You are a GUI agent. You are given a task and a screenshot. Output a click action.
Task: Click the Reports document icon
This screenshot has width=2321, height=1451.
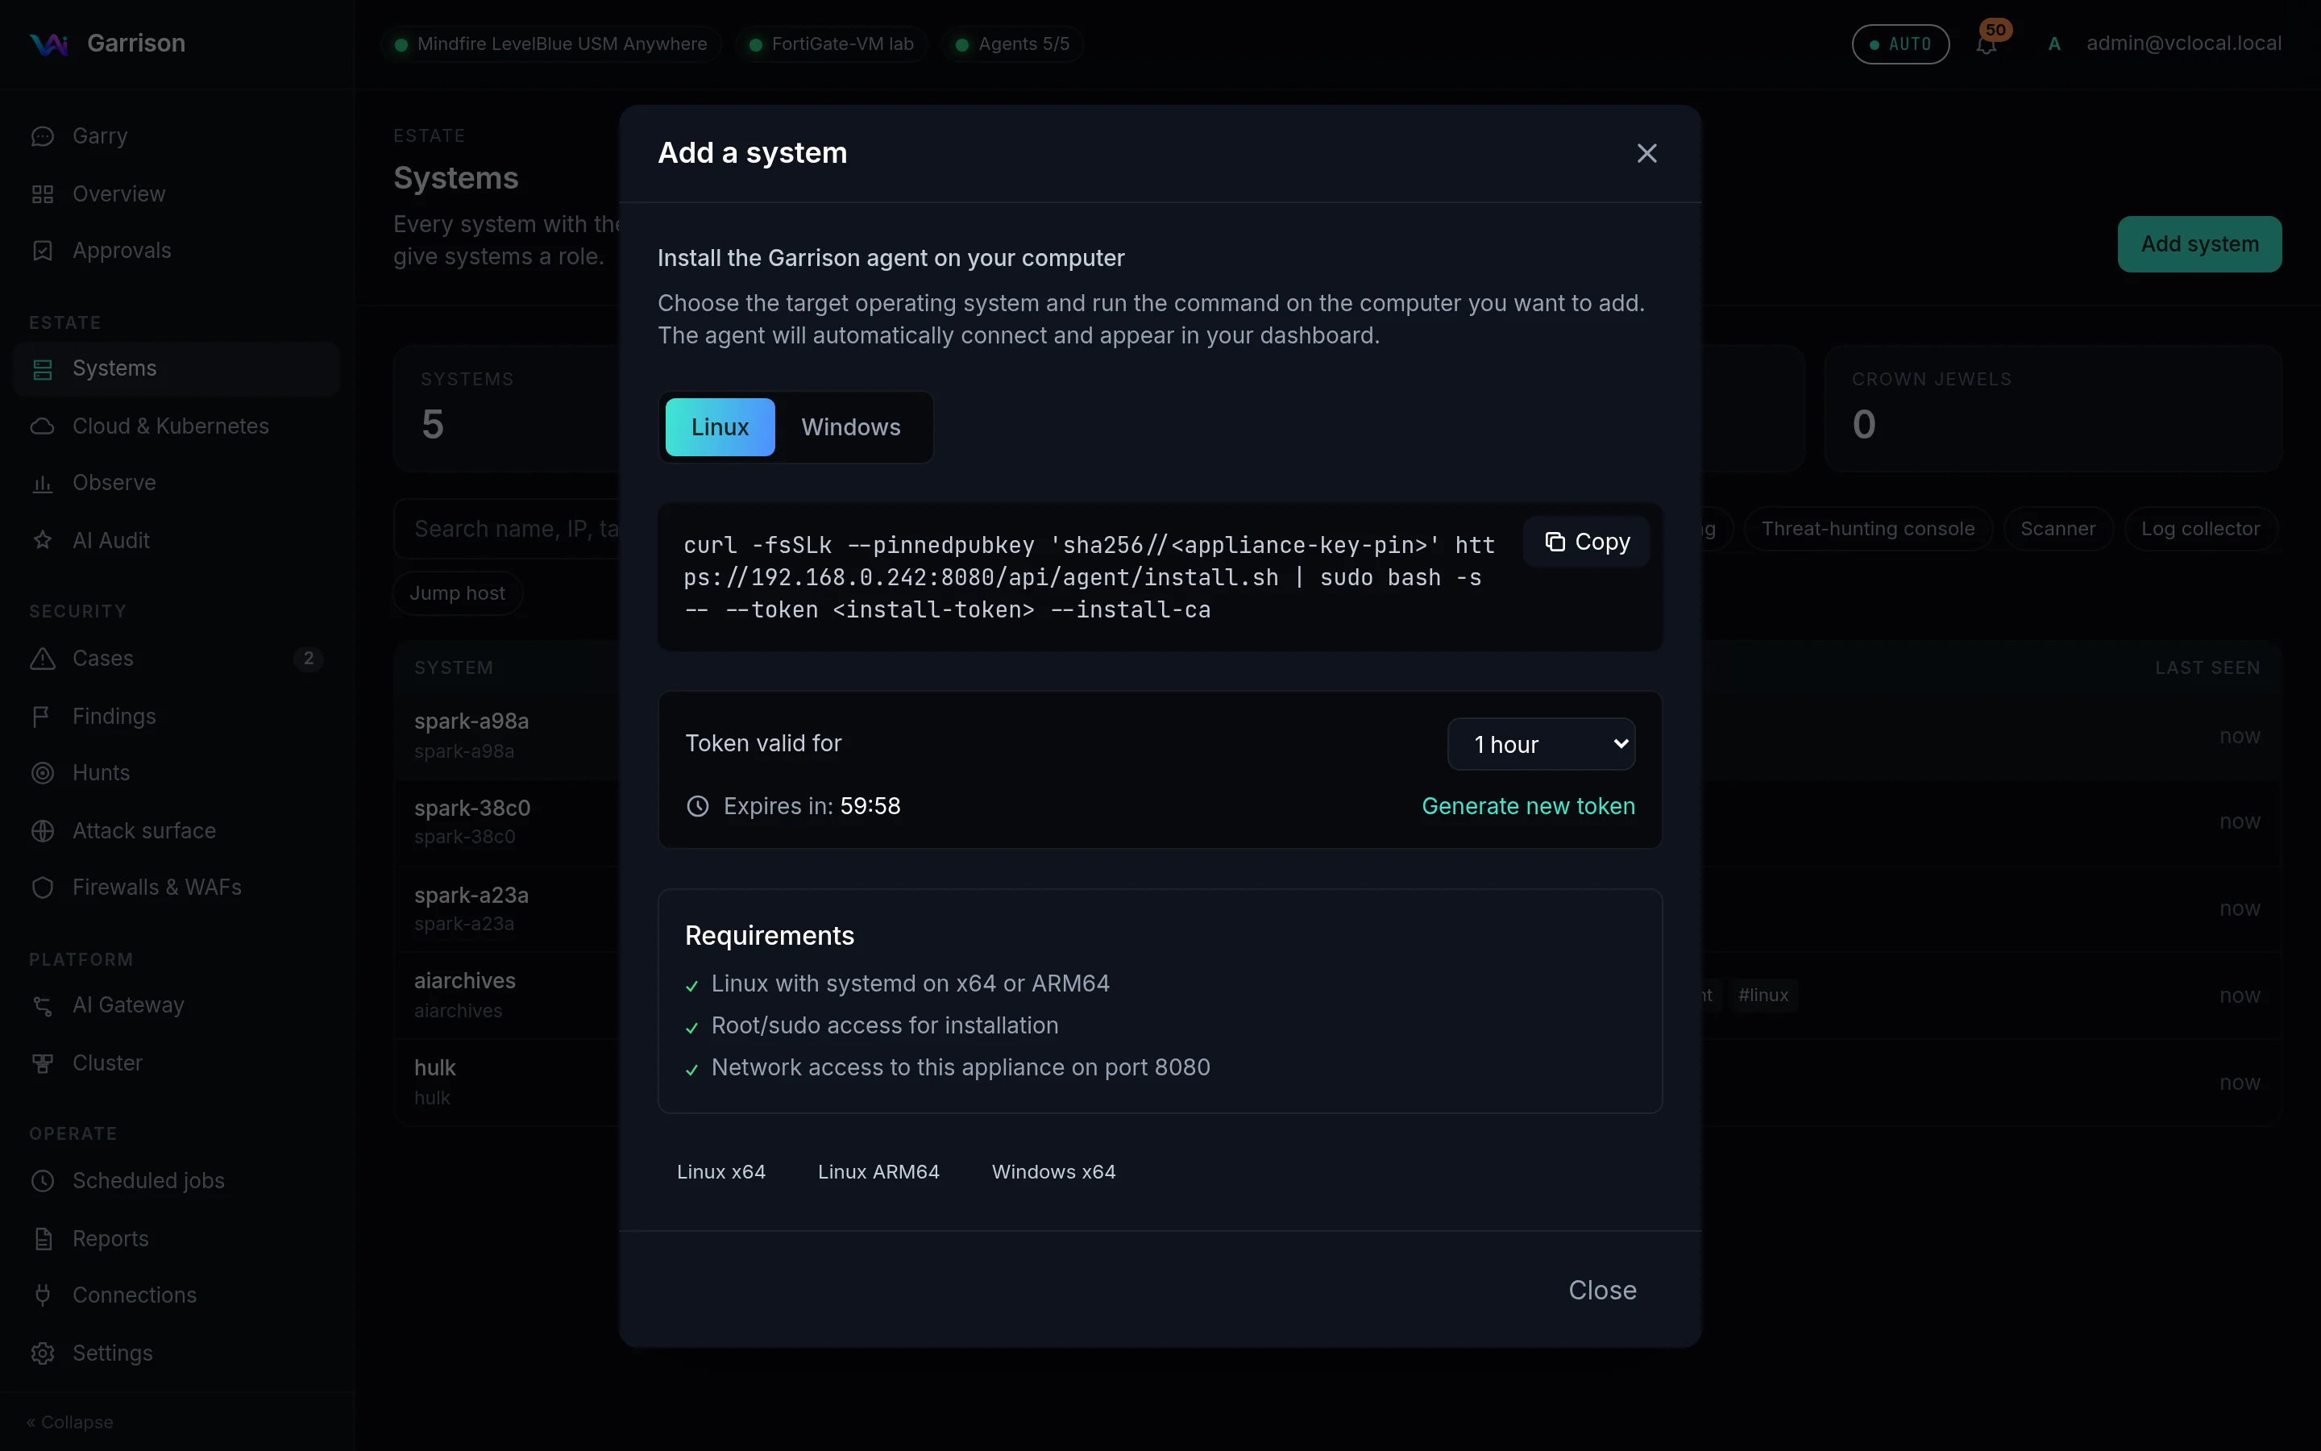coord(42,1239)
